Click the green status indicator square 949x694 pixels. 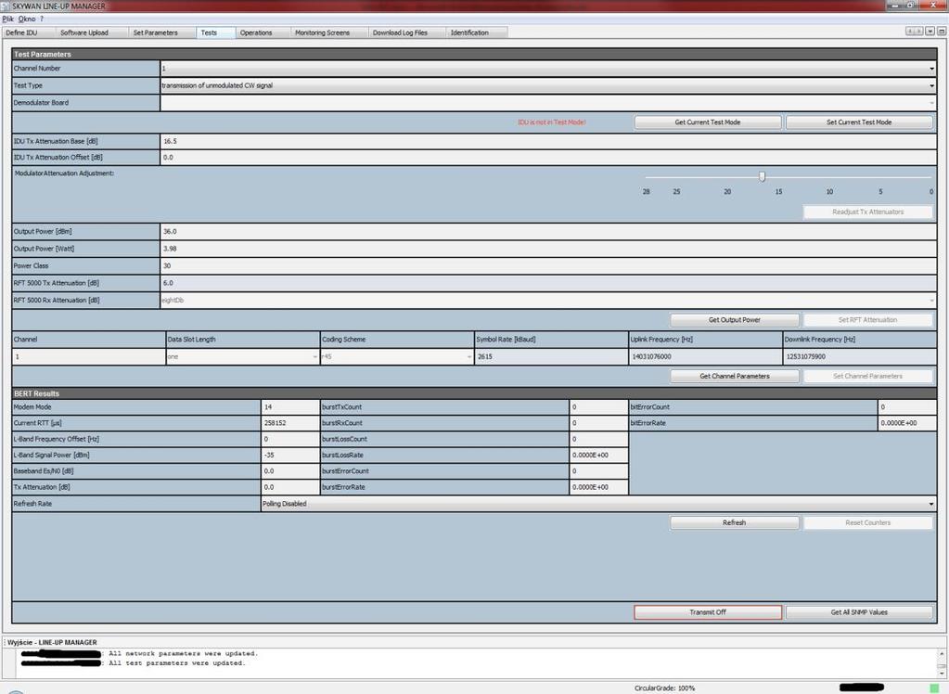coord(934,688)
